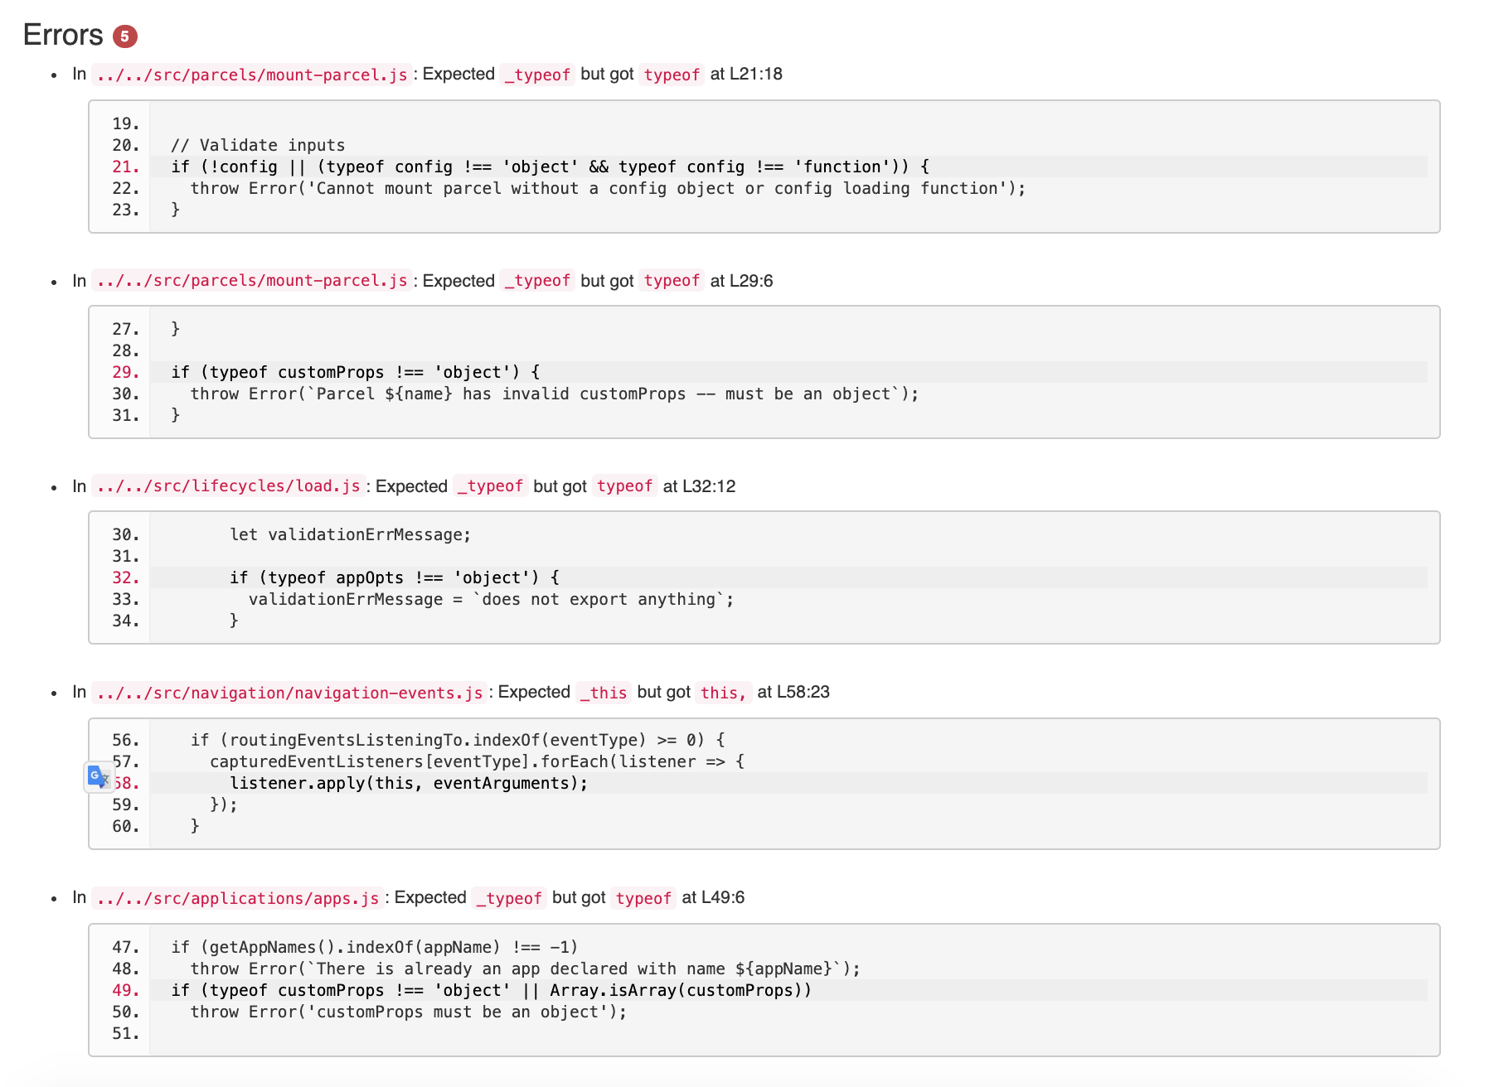Click the 'this,' got token label
Screen dimensions: 1499x1087
(724, 693)
